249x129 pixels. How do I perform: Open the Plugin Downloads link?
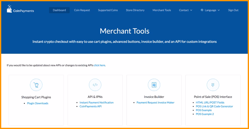tap(38, 103)
